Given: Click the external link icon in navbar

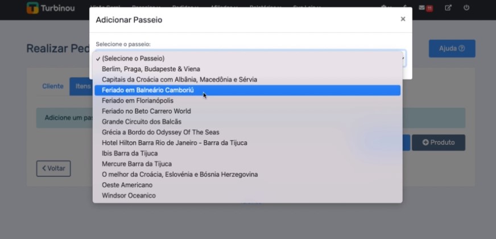Looking at the screenshot, I should click(448, 8).
